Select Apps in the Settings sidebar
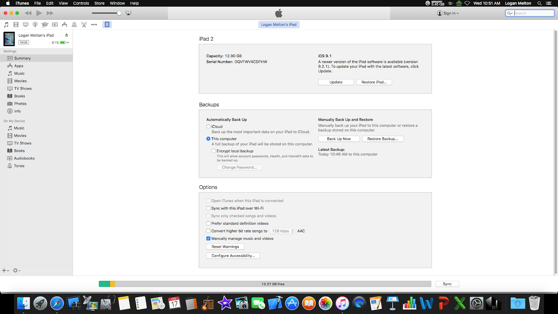Image resolution: width=558 pixels, height=314 pixels. 36,66
